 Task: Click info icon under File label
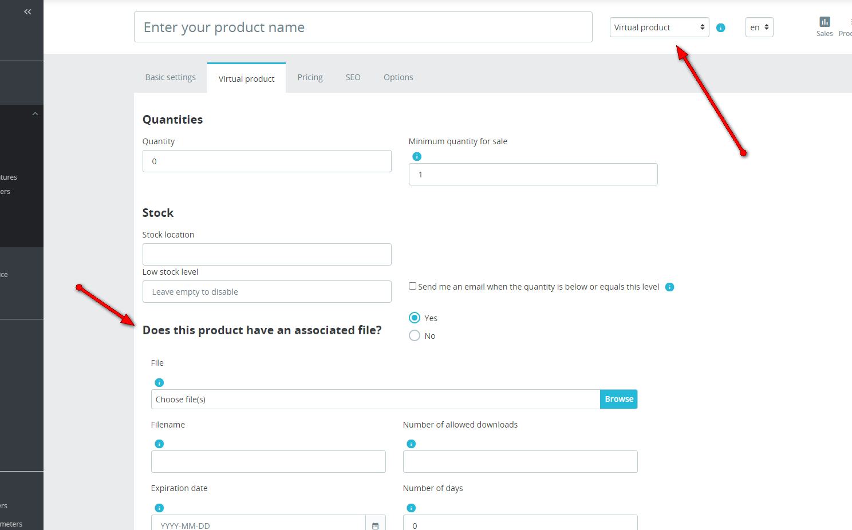click(159, 382)
